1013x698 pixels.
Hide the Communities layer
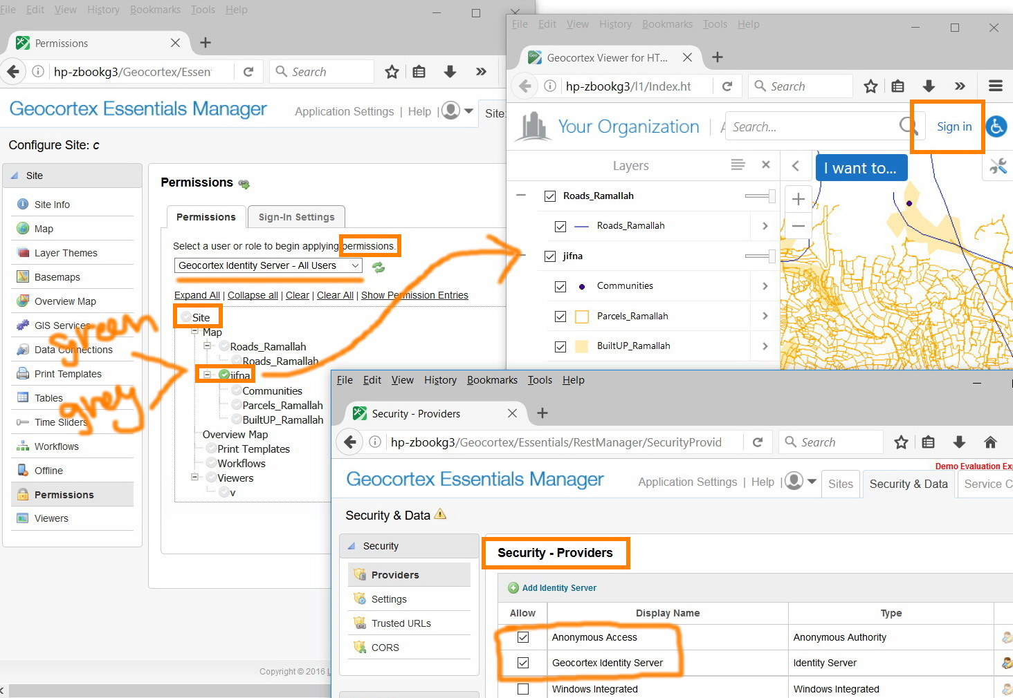coord(560,286)
